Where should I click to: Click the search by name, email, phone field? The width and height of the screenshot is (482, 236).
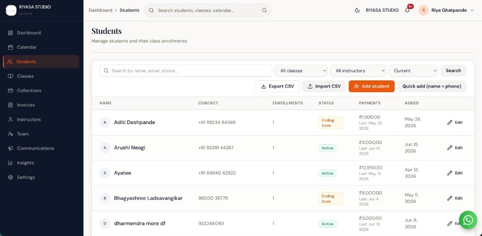[x=185, y=71]
